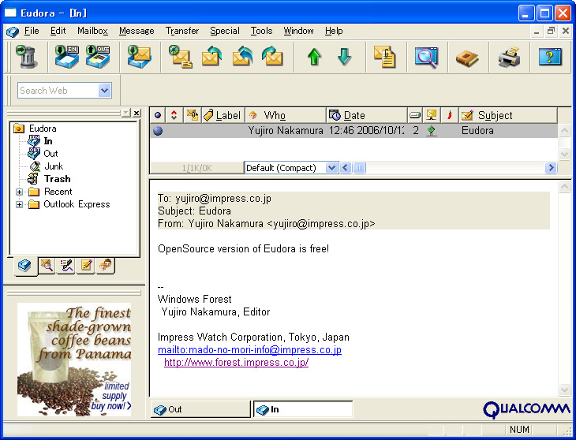Viewport: 576px width, 440px height.
Task: Close the mailbox panel with X
Action: click(x=137, y=113)
